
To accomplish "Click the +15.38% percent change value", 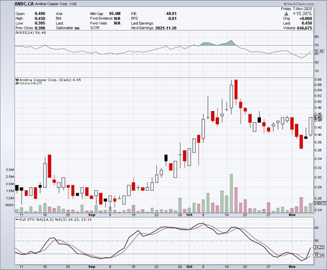I will coord(302,14).
